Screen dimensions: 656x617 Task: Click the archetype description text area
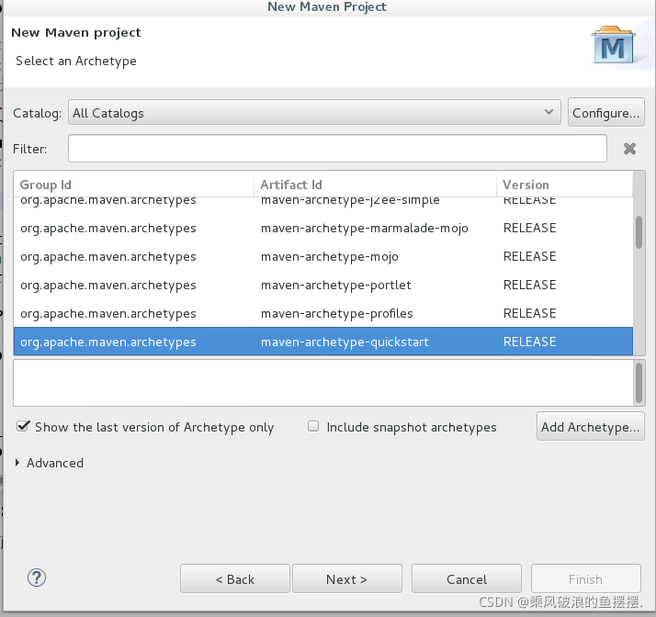(x=323, y=383)
